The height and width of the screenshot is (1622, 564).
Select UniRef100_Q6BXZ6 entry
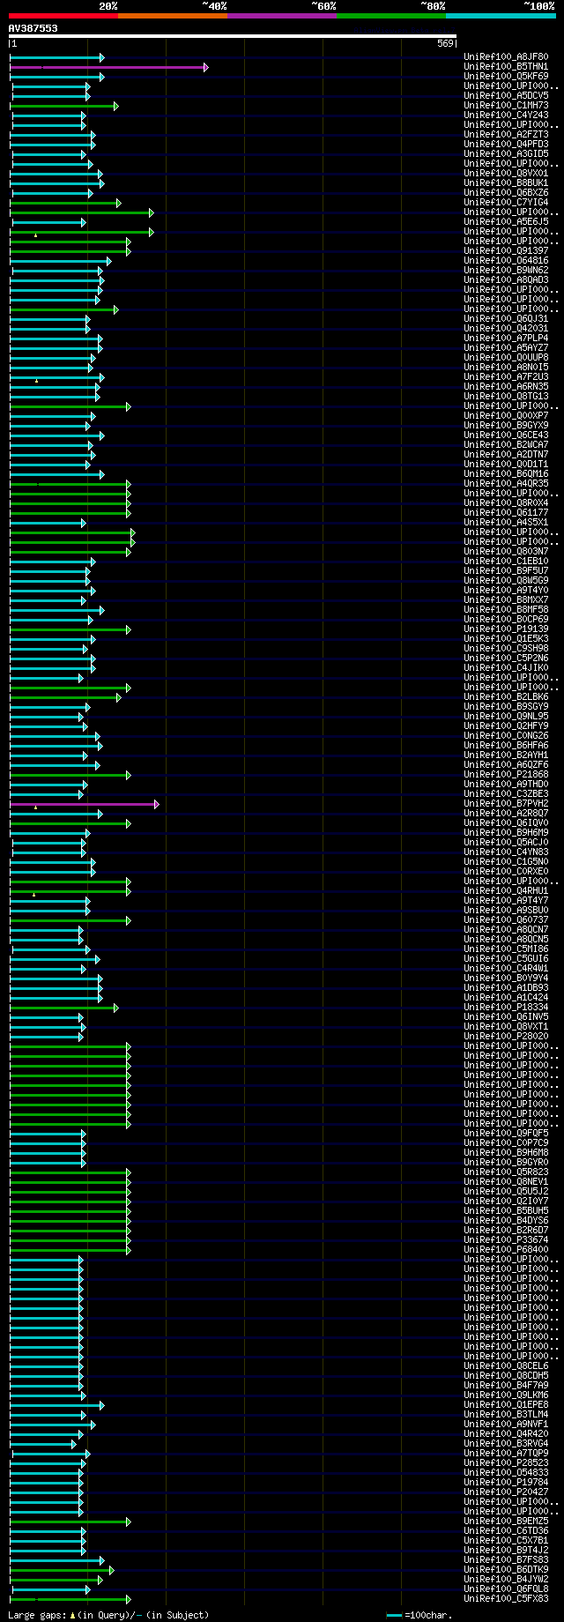click(506, 193)
